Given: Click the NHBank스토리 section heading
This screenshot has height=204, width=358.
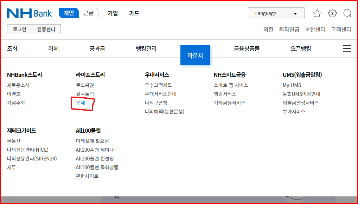Looking at the screenshot, I should (x=24, y=75).
